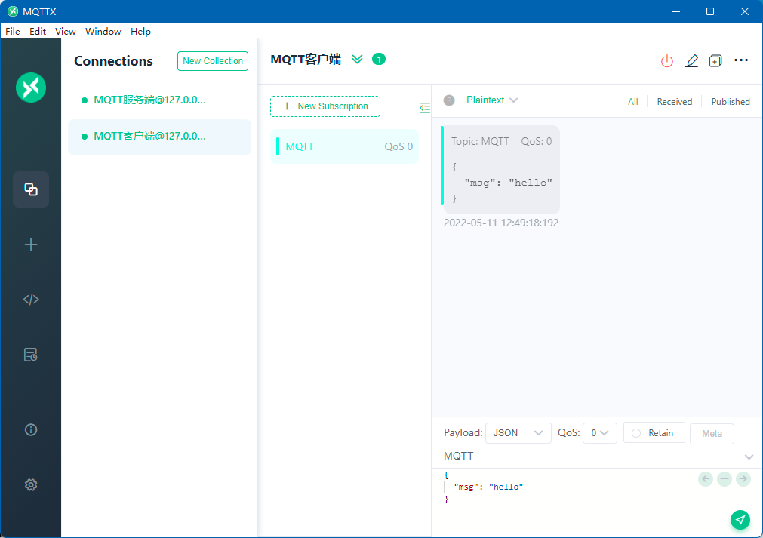
Task: Edit connection with the pencil icon
Action: pos(691,61)
